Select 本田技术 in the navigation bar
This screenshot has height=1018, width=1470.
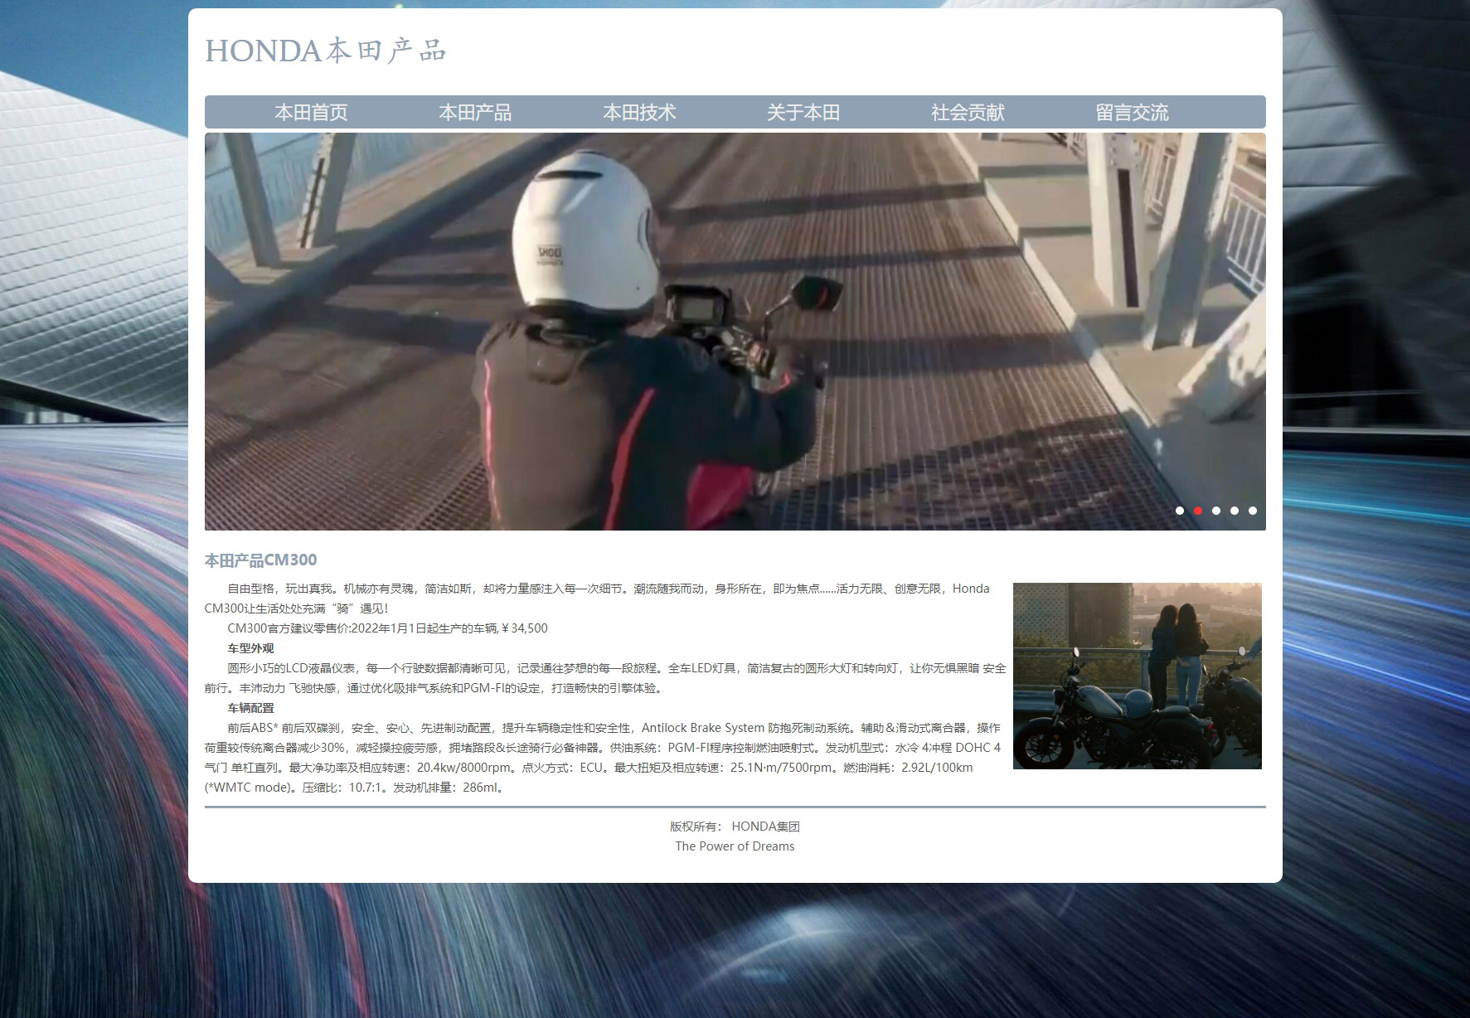pyautogui.click(x=639, y=112)
